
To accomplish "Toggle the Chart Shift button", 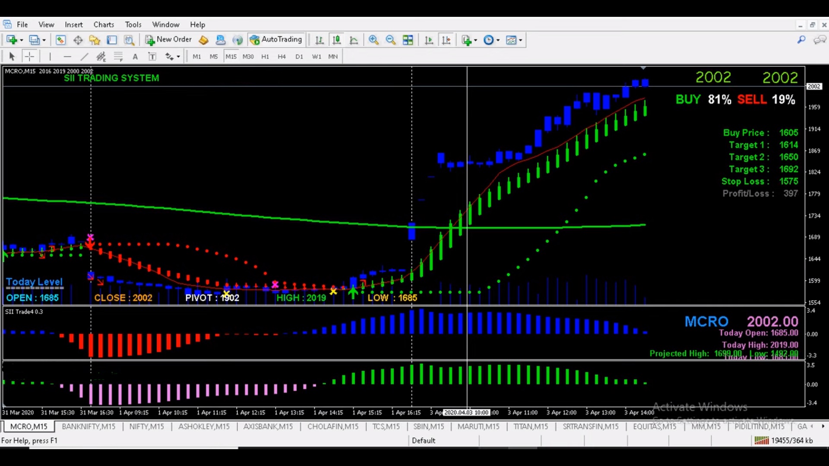I will [x=446, y=40].
